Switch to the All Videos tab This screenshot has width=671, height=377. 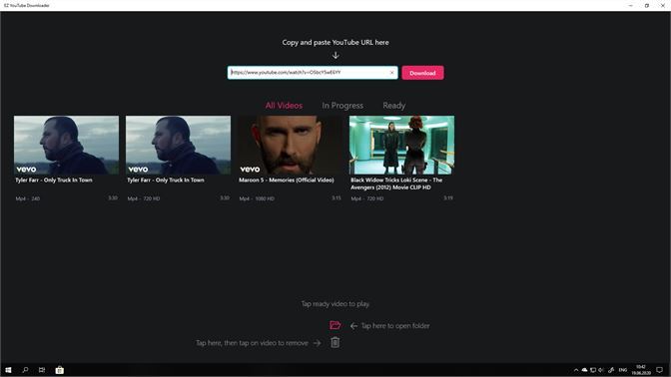[284, 105]
